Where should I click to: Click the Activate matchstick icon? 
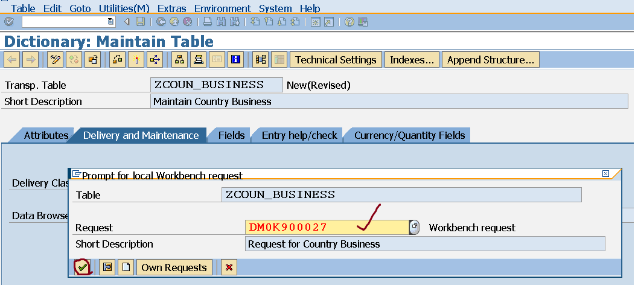tap(136, 60)
